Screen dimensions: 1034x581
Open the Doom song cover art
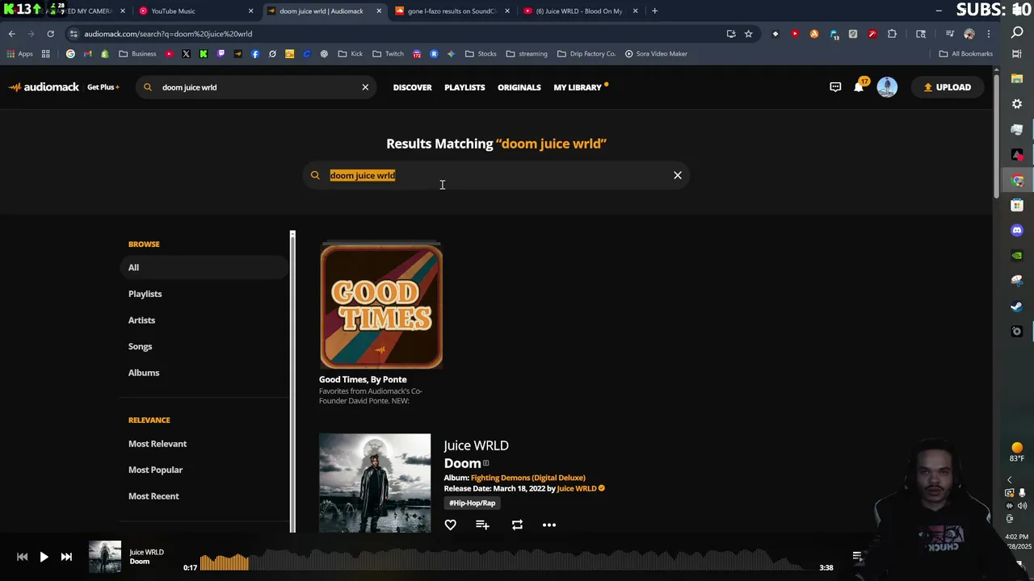375,483
